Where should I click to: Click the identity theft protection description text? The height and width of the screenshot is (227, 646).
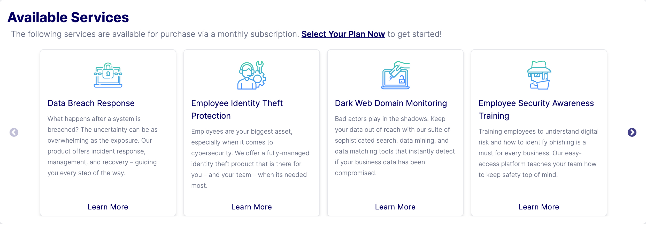[x=250, y=159]
